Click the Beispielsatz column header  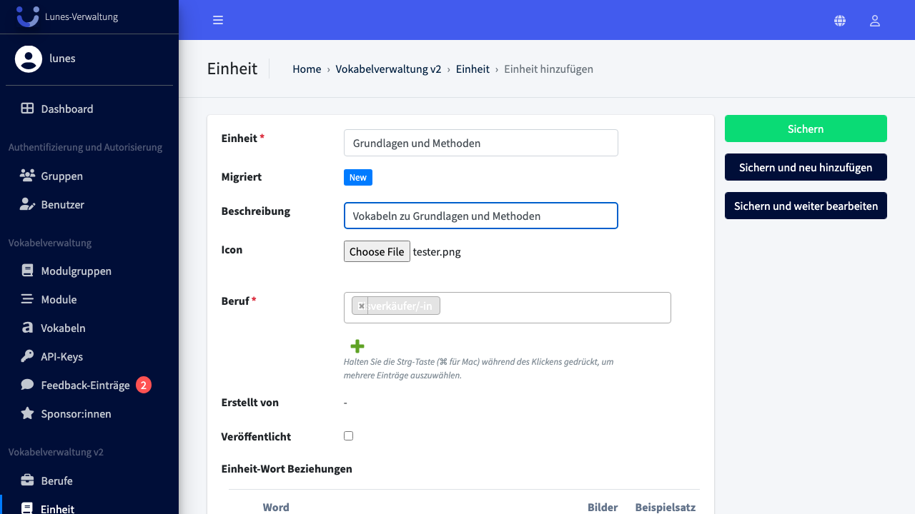[666, 507]
